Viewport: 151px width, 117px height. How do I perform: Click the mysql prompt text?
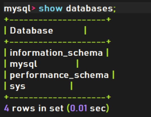17,9
